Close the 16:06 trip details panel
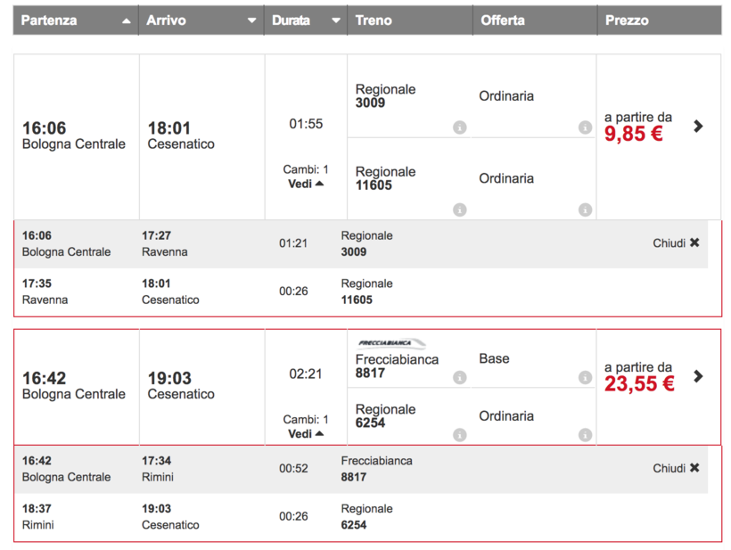The width and height of the screenshot is (731, 550). tap(676, 242)
